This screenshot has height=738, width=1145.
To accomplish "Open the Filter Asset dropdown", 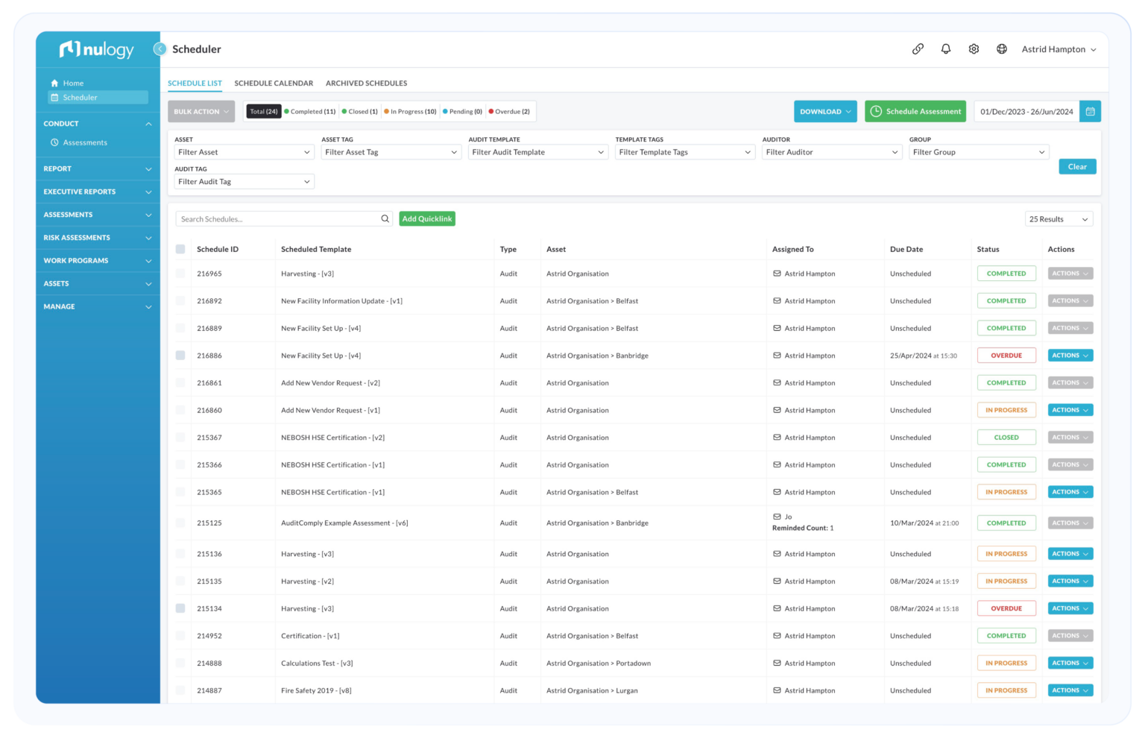I will (245, 152).
